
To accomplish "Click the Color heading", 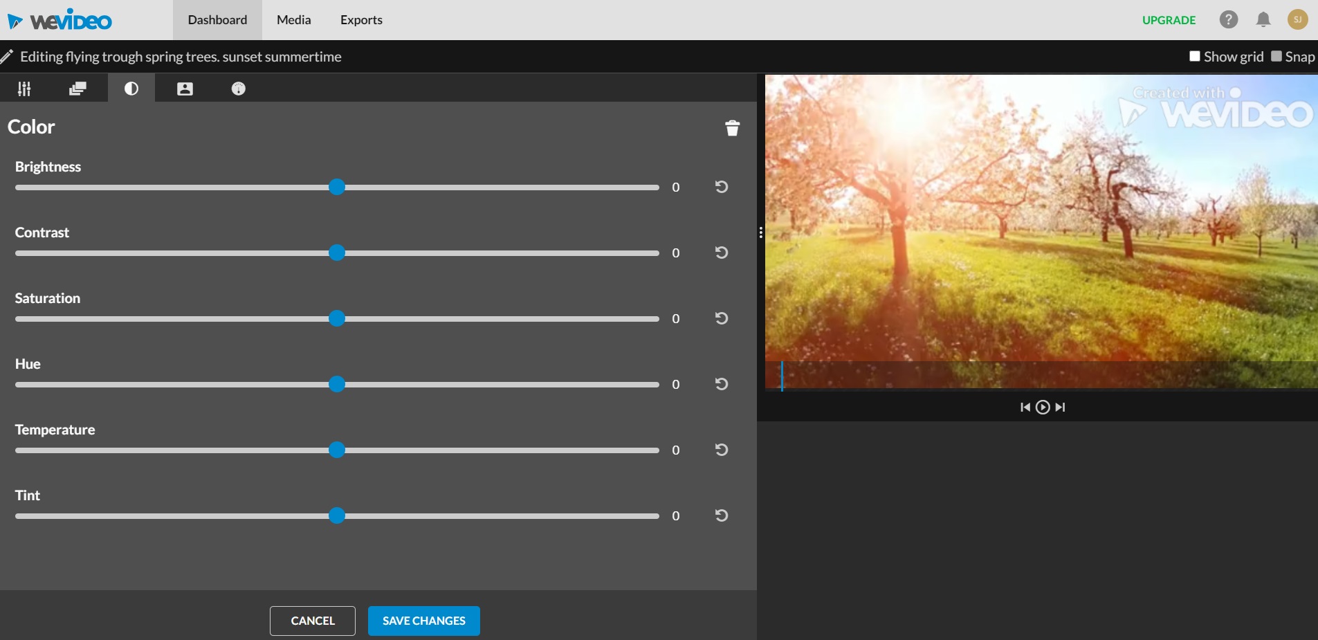I will [x=31, y=127].
